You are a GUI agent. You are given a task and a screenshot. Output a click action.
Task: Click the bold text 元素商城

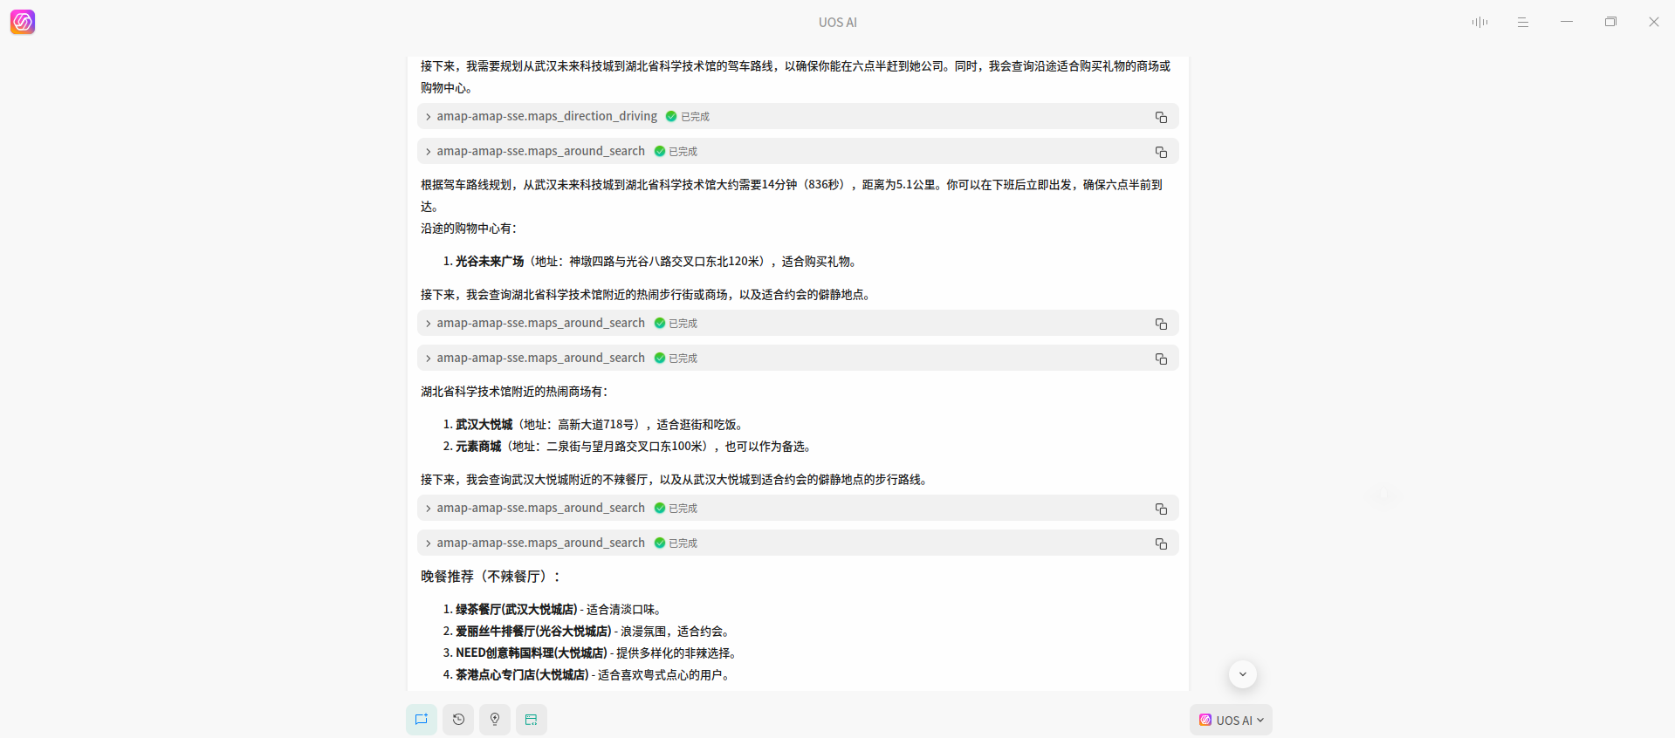pos(478,447)
